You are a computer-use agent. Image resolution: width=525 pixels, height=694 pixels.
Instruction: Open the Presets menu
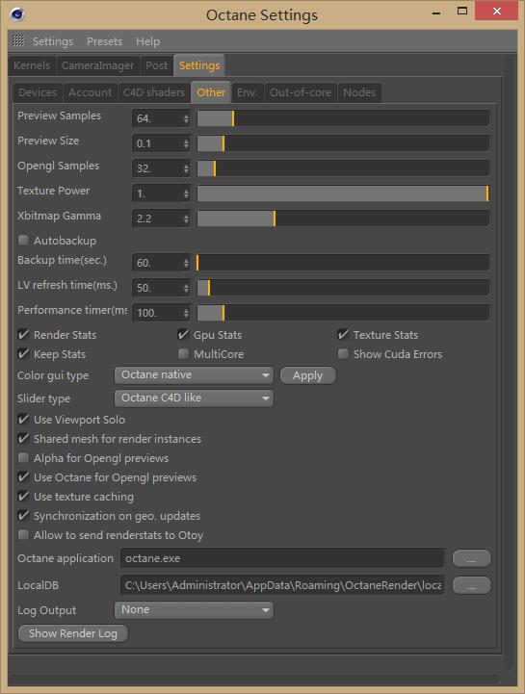105,41
